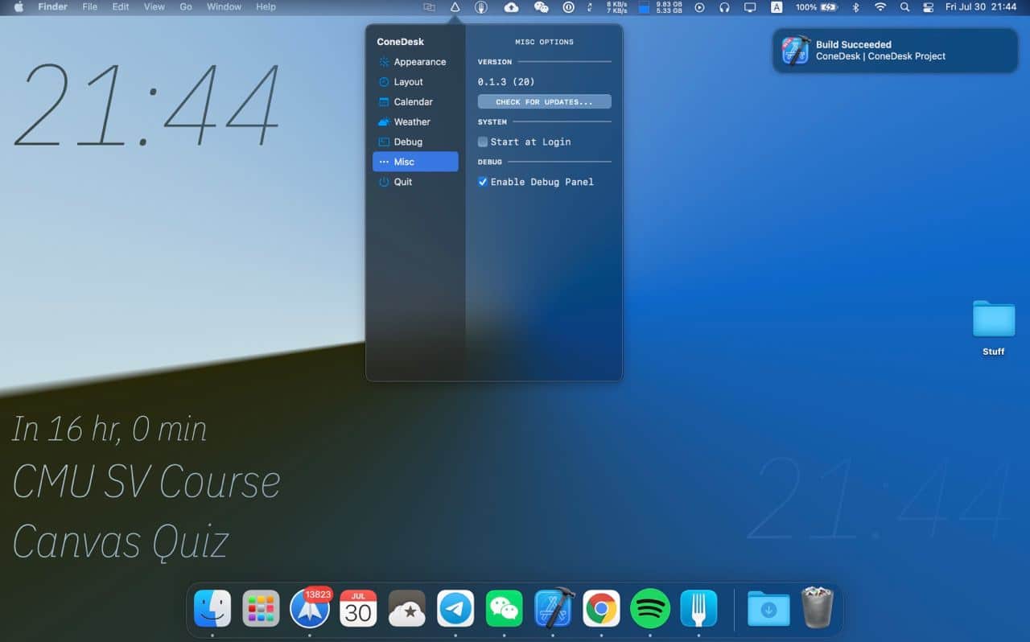Open the Appearance settings section

[415, 62]
